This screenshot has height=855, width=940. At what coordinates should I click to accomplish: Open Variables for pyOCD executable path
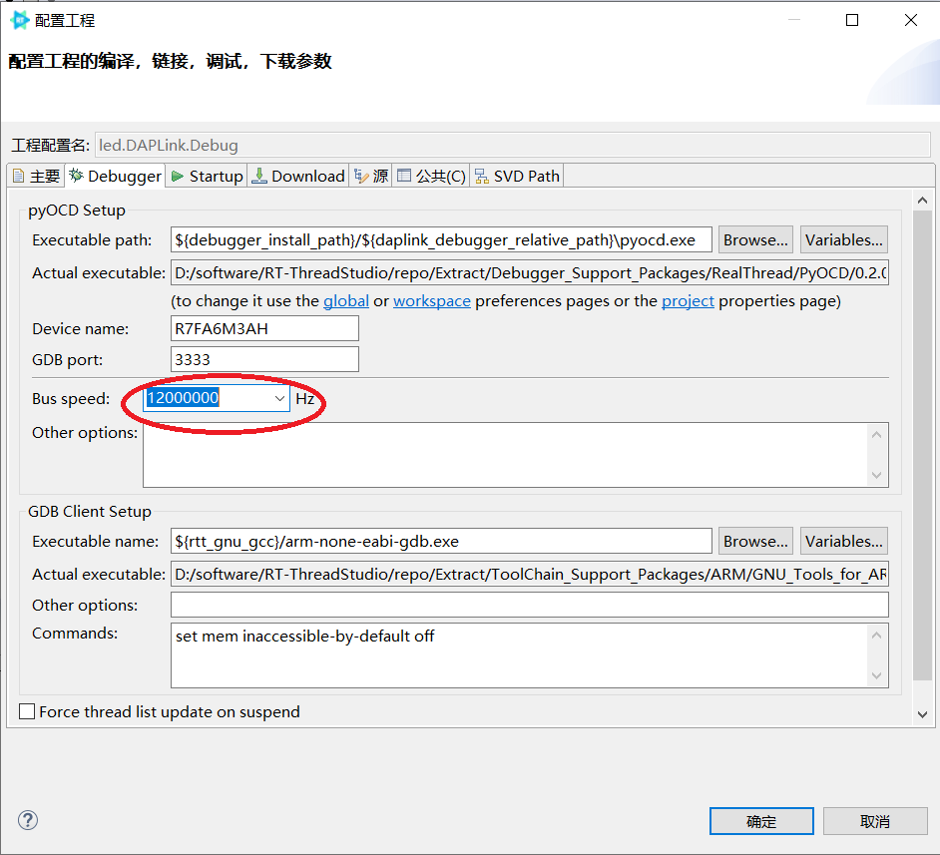843,240
